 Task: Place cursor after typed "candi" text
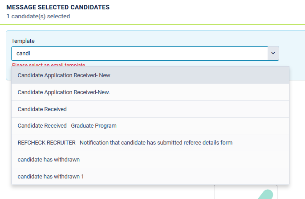[30, 54]
